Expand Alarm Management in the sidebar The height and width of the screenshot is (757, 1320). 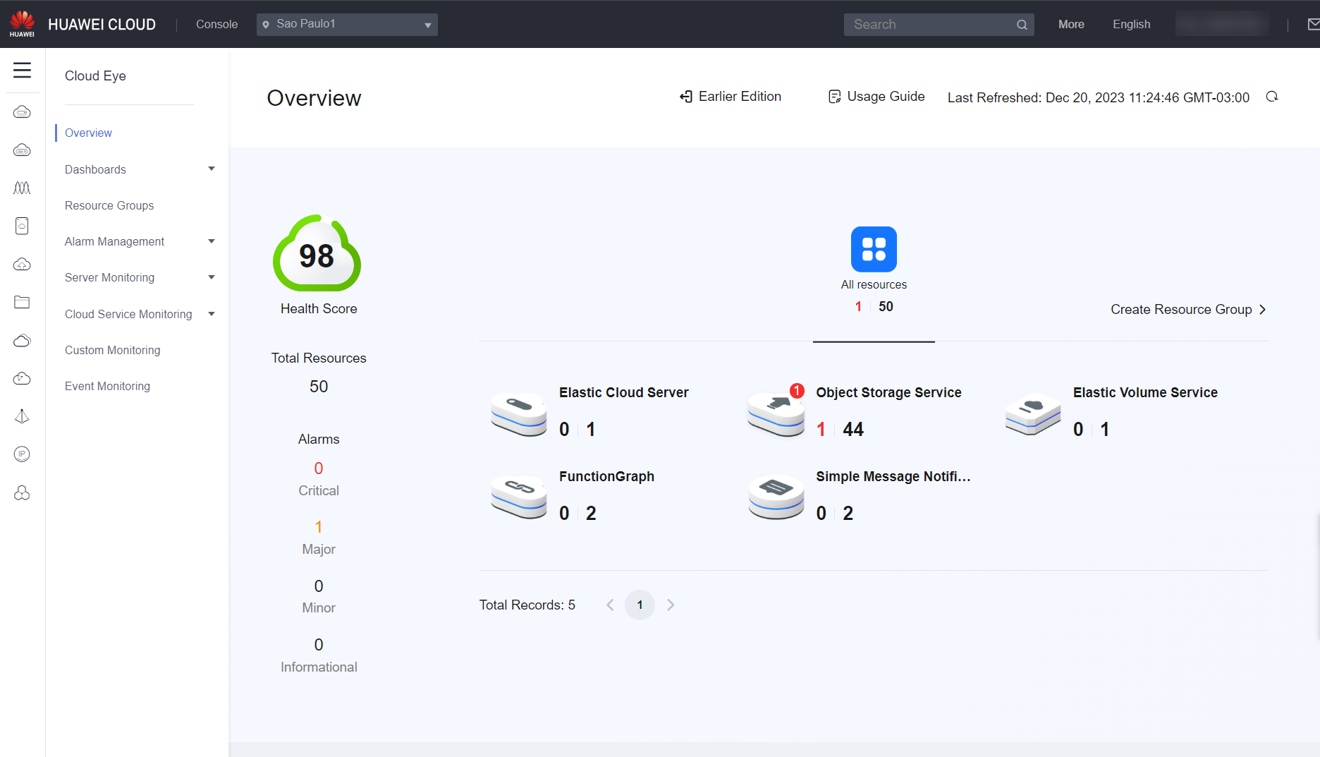point(139,241)
